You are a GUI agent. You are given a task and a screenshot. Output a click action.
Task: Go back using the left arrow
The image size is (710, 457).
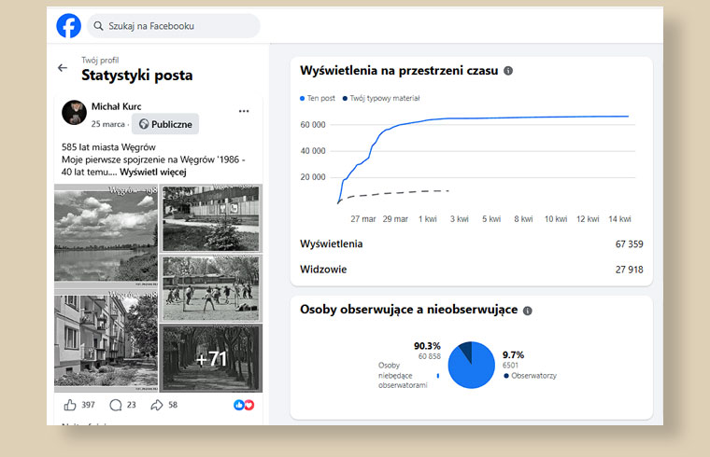pyautogui.click(x=63, y=68)
